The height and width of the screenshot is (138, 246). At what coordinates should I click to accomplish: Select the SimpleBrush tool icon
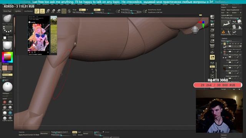click(x=223, y=33)
